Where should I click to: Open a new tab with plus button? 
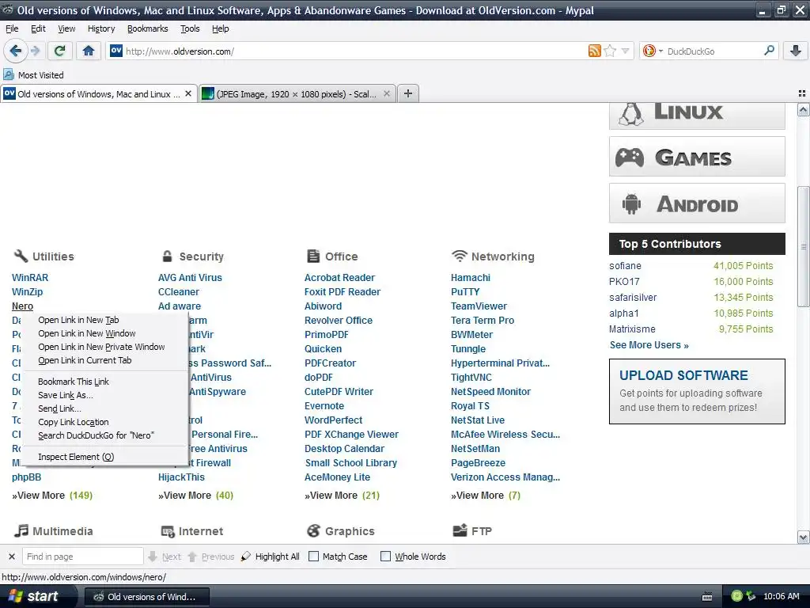[x=408, y=93]
